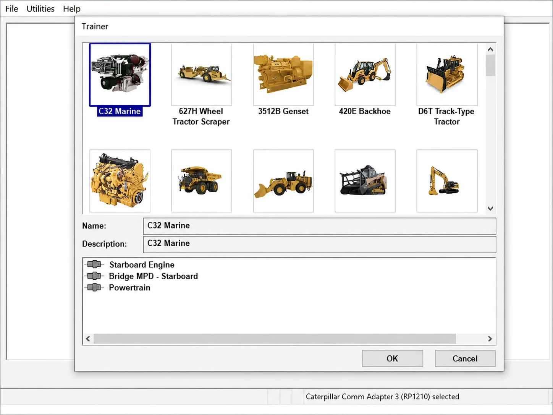Click the 420E Backhoe label text
The image size is (553, 415).
pyautogui.click(x=365, y=111)
